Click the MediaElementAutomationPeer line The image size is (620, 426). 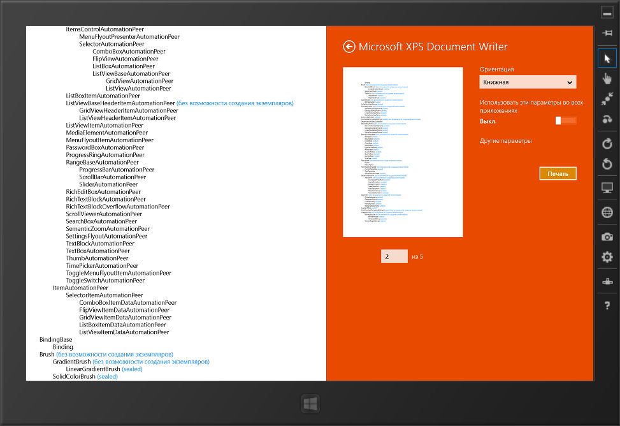107,133
